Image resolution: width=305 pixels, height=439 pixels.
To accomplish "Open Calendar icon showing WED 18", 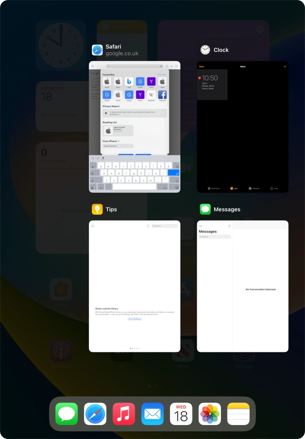I will coord(181,414).
